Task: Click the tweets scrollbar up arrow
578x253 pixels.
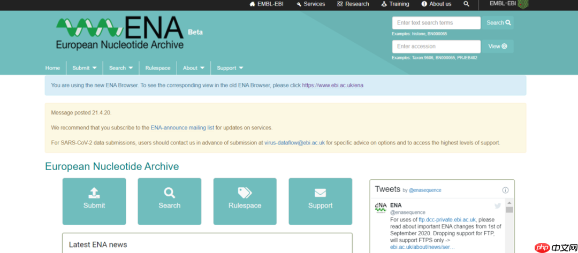Action: coord(509,203)
